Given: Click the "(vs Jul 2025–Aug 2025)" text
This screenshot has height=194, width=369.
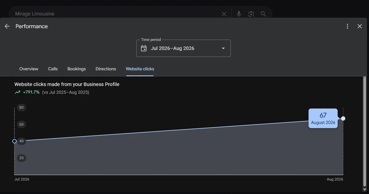Looking at the screenshot, I should 66,92.
